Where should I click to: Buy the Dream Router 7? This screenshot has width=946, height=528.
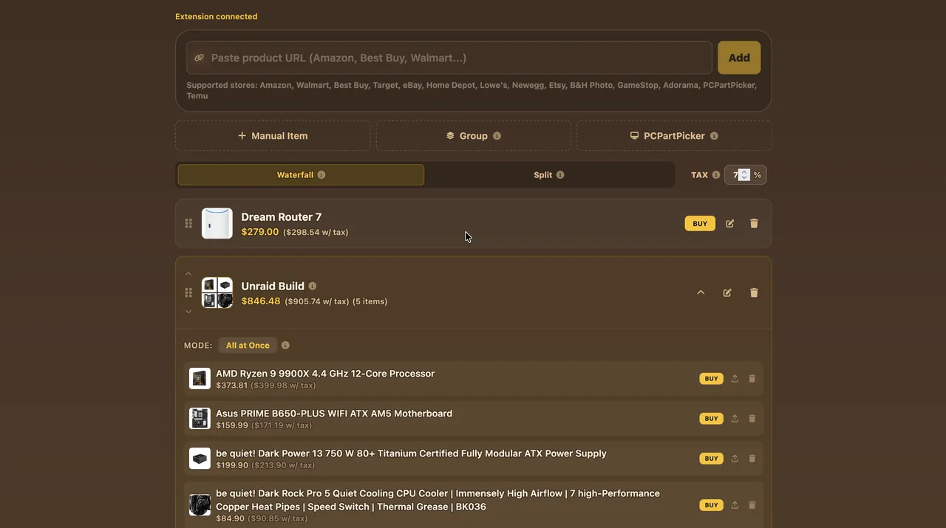pos(700,224)
